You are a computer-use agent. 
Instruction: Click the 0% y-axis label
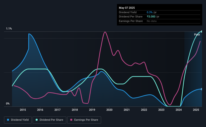point(8,103)
